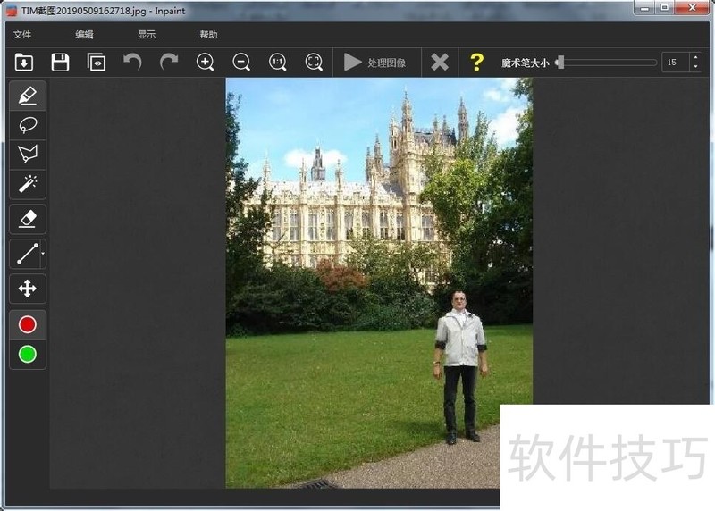Increase marker size with the up arrow

click(x=695, y=57)
